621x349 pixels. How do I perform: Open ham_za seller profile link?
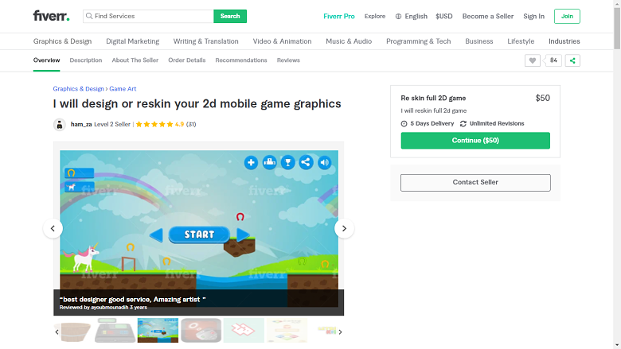tap(81, 124)
